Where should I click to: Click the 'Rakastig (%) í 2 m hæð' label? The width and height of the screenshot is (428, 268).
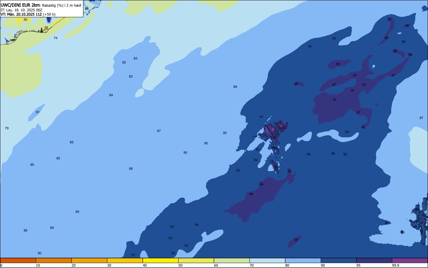click(x=62, y=5)
